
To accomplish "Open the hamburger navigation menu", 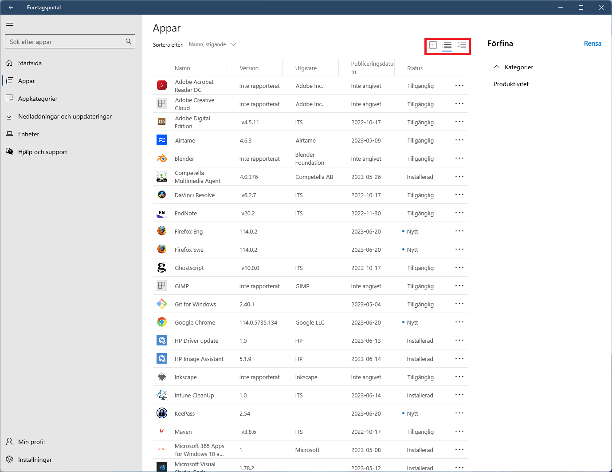I will [9, 24].
